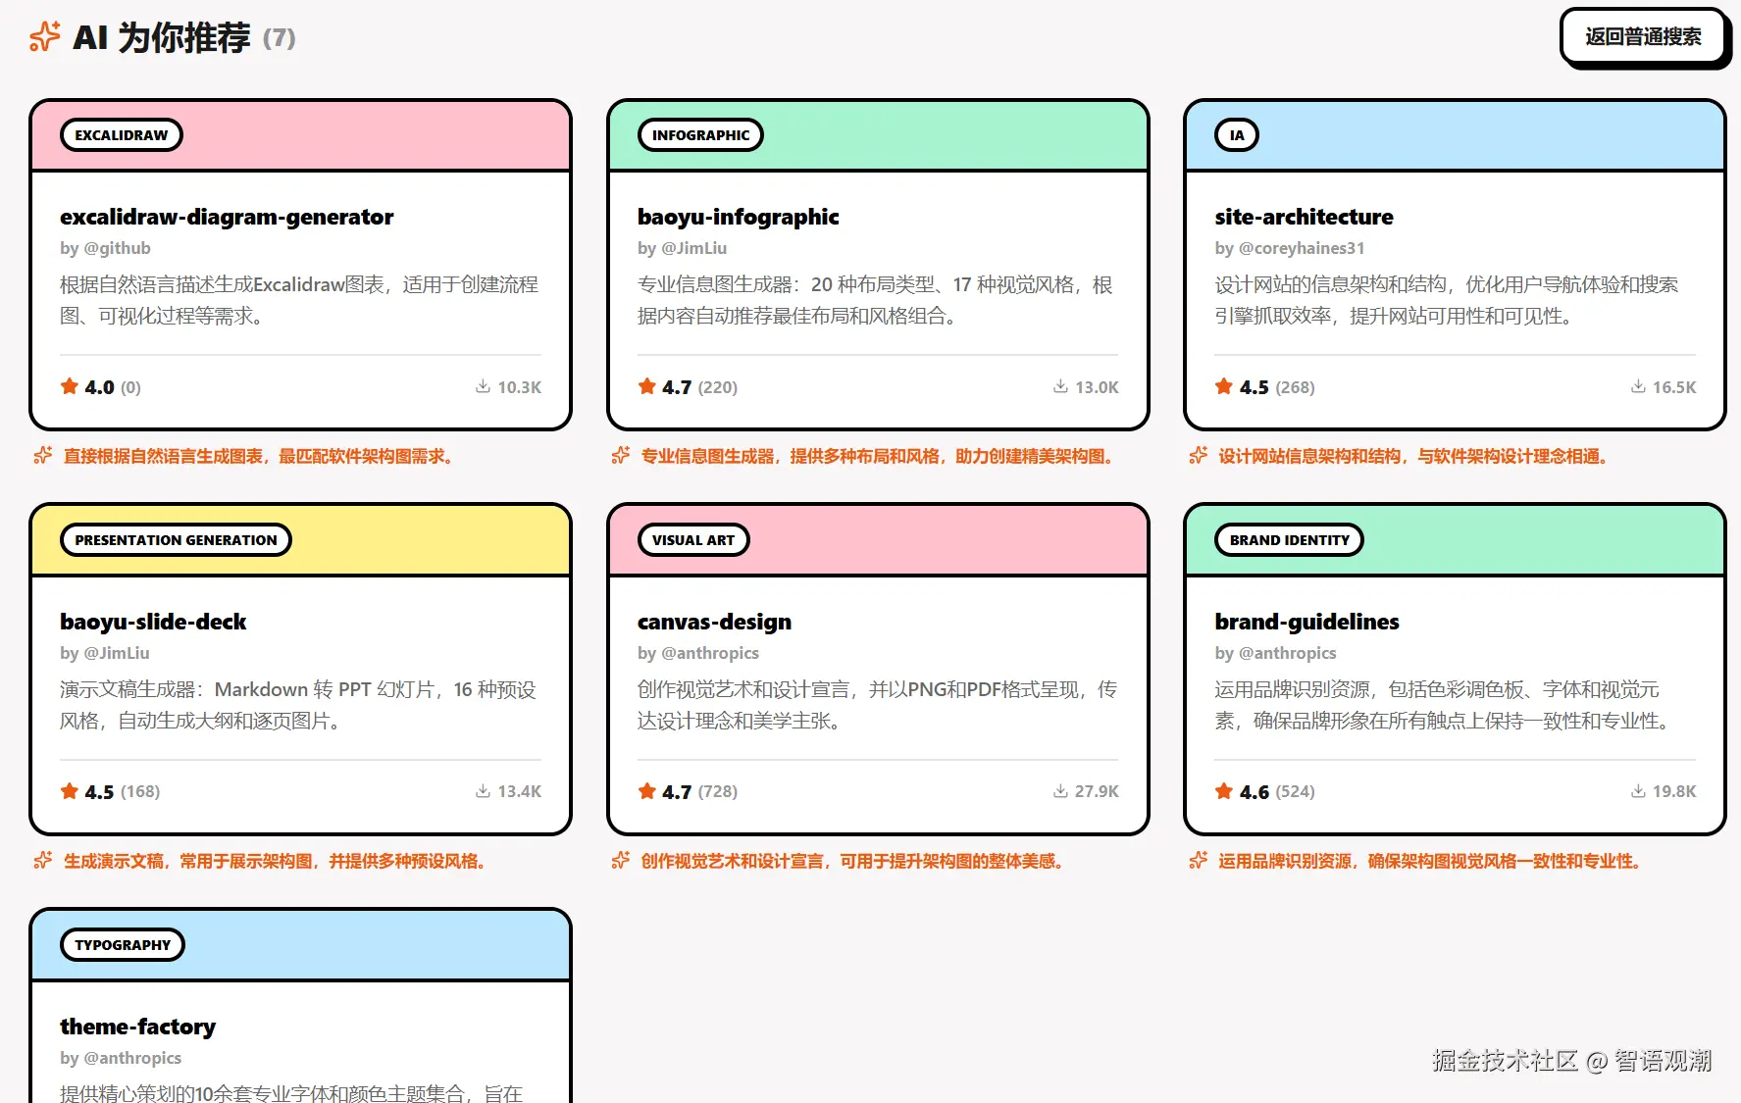1741x1103 pixels.
Task: Click the 4.7 (220) rating on baoyu-infographic
Action: pos(688,387)
